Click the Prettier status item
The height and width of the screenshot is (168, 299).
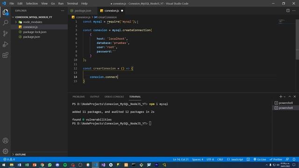276,160
